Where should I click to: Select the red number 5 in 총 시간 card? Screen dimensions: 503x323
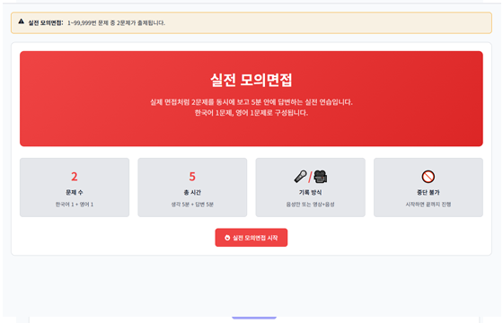pos(192,177)
